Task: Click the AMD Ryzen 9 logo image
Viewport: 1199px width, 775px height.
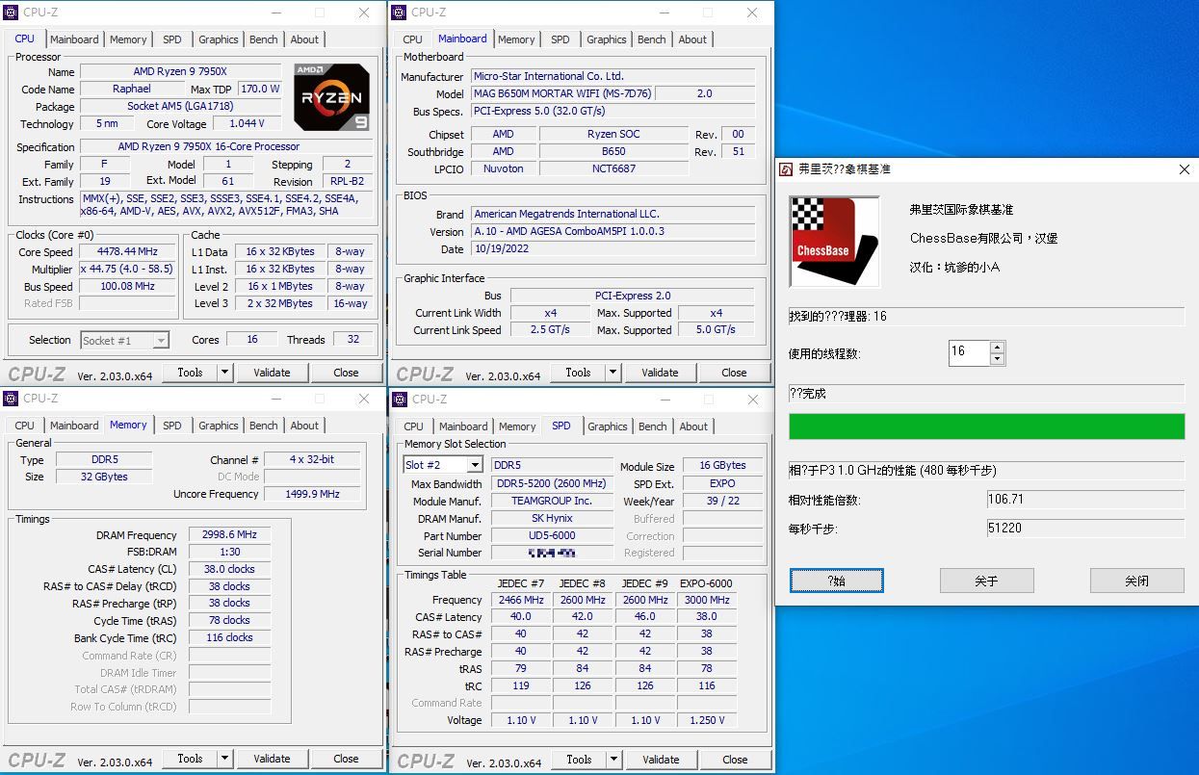Action: click(332, 97)
